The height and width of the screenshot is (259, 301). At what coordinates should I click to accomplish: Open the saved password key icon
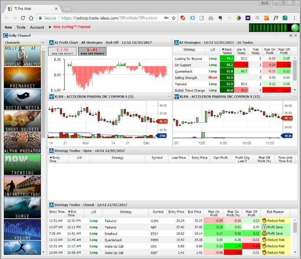(x=167, y=18)
